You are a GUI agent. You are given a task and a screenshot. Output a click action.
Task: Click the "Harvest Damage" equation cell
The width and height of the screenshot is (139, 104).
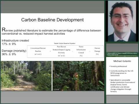(97, 51)
